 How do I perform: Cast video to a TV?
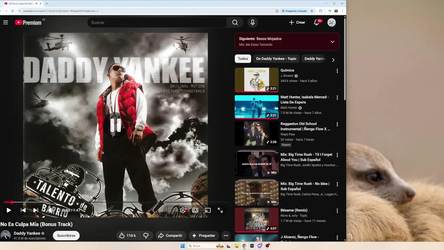(x=208, y=210)
